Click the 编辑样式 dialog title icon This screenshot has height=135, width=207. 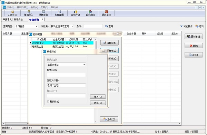45,51
